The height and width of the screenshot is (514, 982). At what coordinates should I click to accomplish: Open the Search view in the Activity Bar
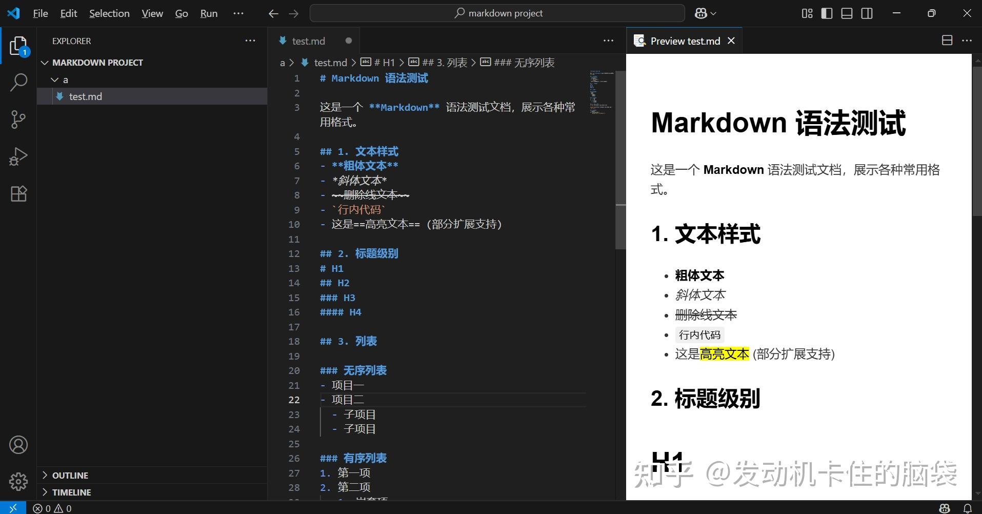click(18, 82)
